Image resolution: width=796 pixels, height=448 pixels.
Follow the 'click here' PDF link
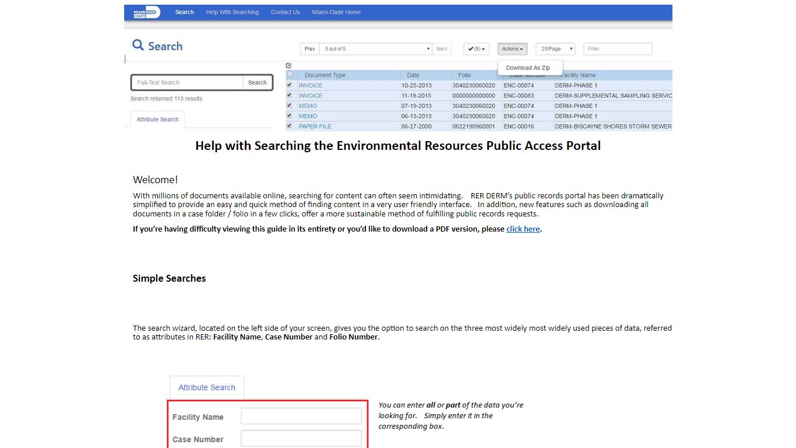point(523,229)
